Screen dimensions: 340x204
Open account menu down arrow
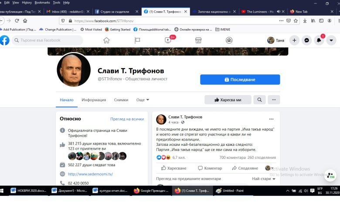(331, 40)
